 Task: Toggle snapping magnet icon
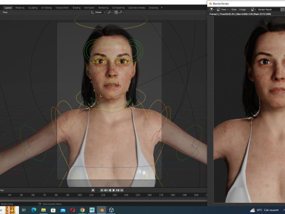[116, 12]
